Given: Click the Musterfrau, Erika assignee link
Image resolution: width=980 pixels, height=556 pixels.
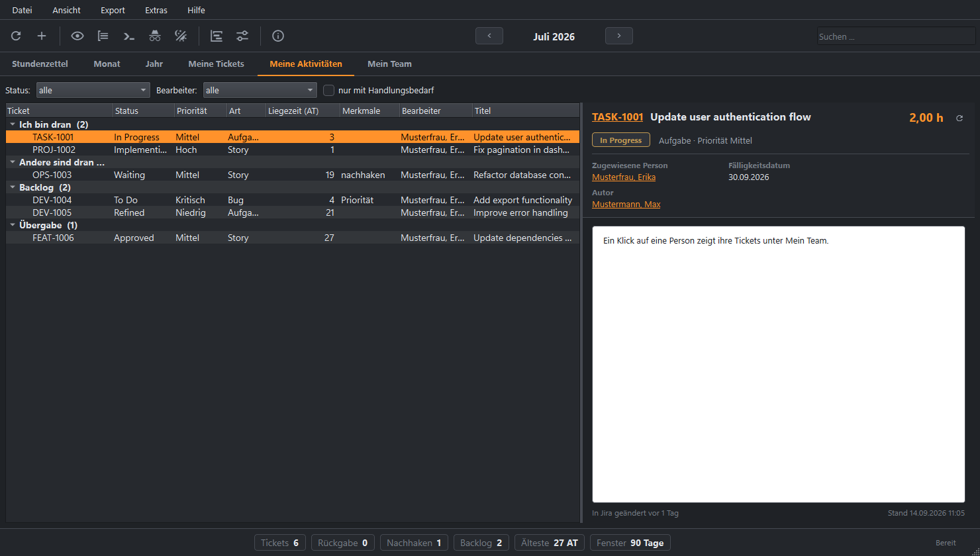Looking at the screenshot, I should [624, 177].
